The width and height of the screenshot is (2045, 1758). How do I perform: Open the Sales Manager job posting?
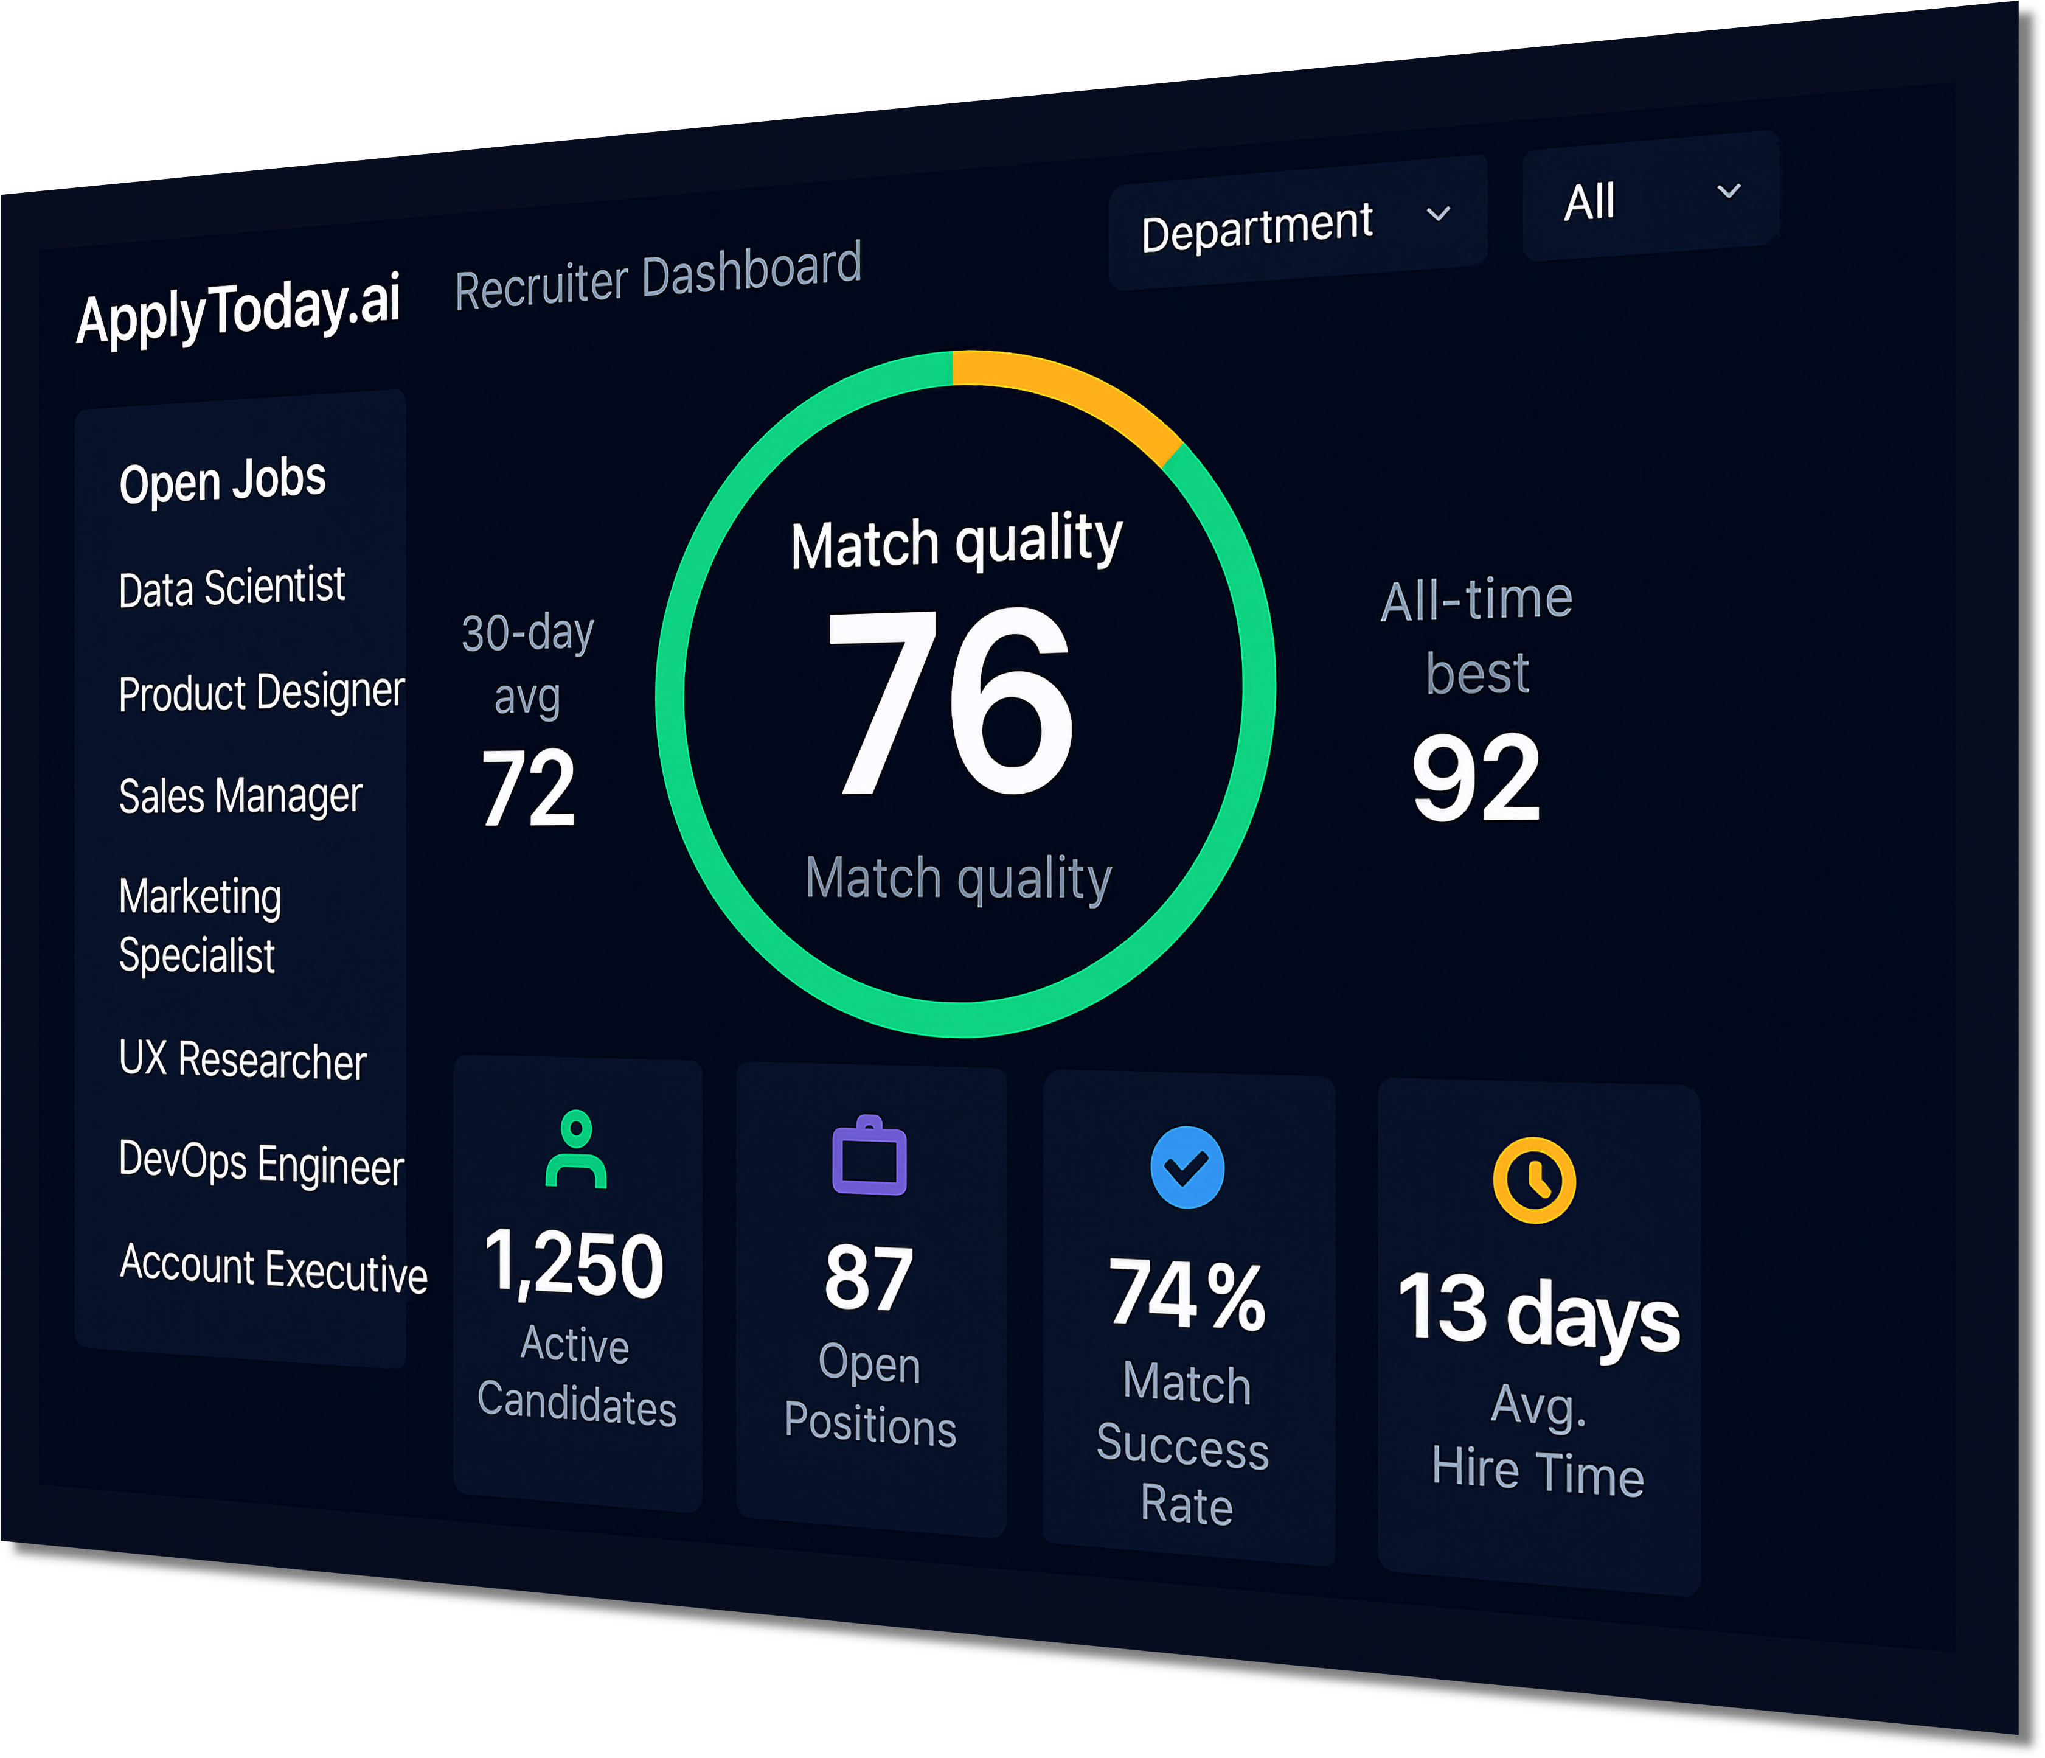point(241,795)
